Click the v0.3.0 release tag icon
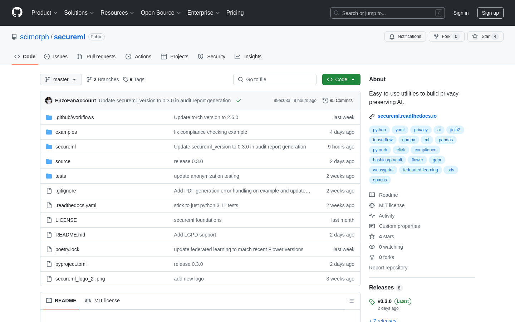The image size is (515, 322). point(372,302)
